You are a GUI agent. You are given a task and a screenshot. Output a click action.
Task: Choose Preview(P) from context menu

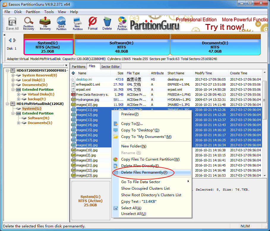click(151, 114)
